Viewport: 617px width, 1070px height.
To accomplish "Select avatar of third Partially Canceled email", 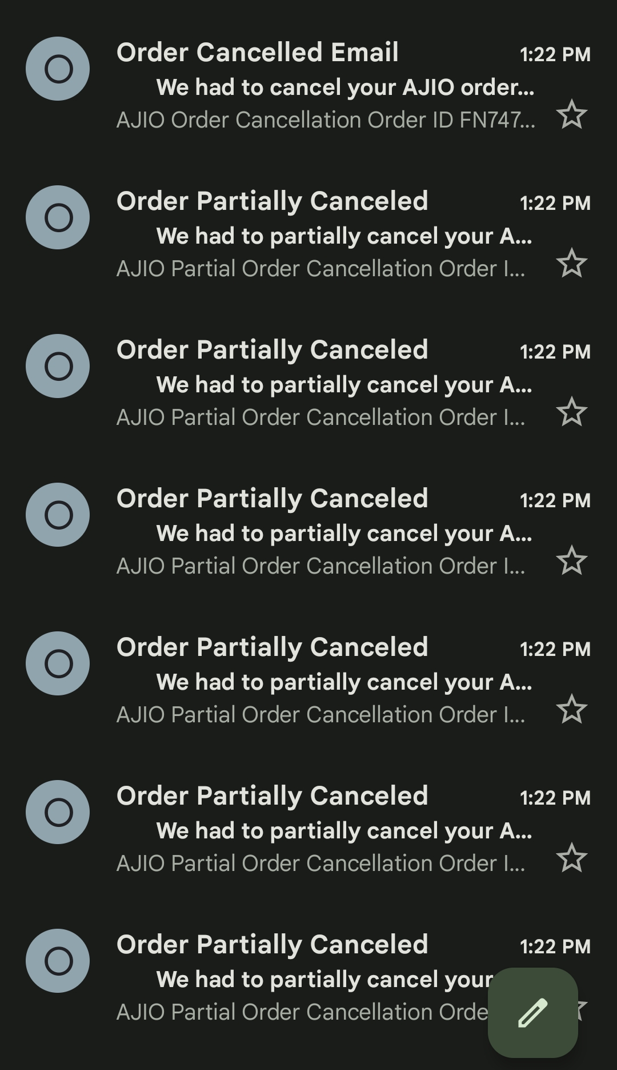I will [58, 515].
